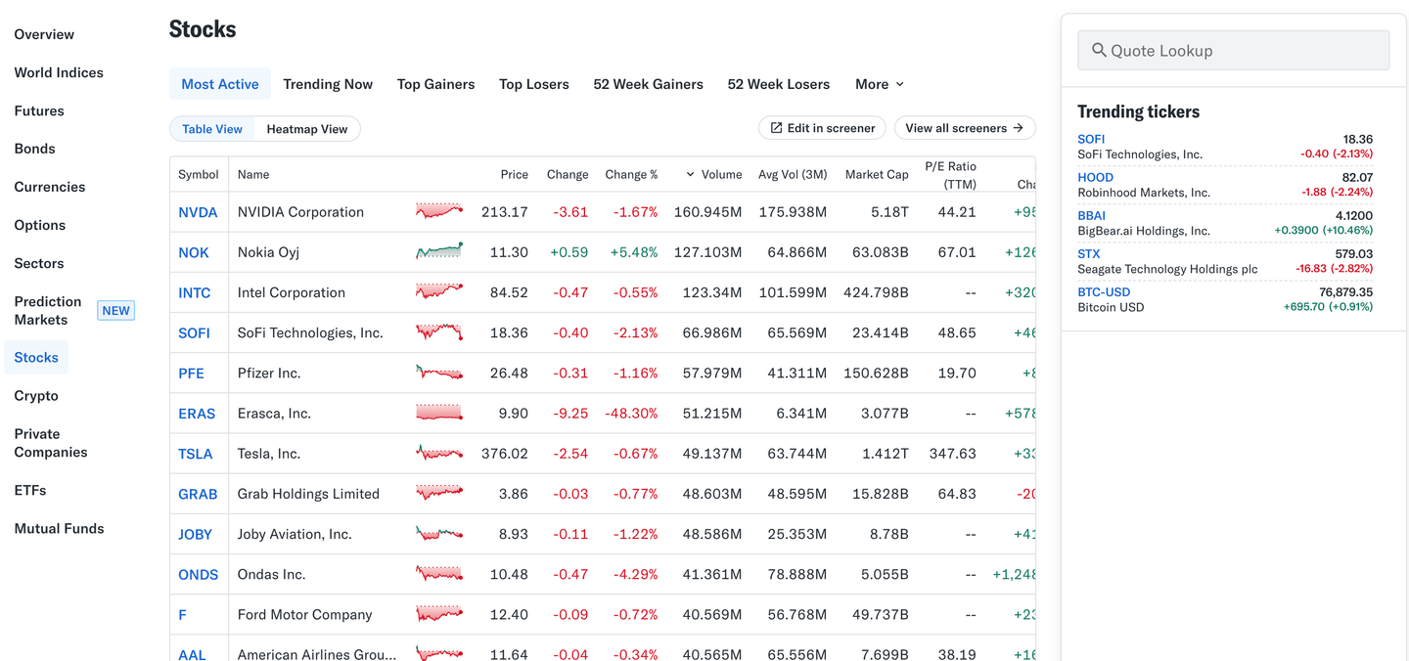Image resolution: width=1409 pixels, height=661 pixels.
Task: Open the NOK symbol link
Action: click(194, 252)
